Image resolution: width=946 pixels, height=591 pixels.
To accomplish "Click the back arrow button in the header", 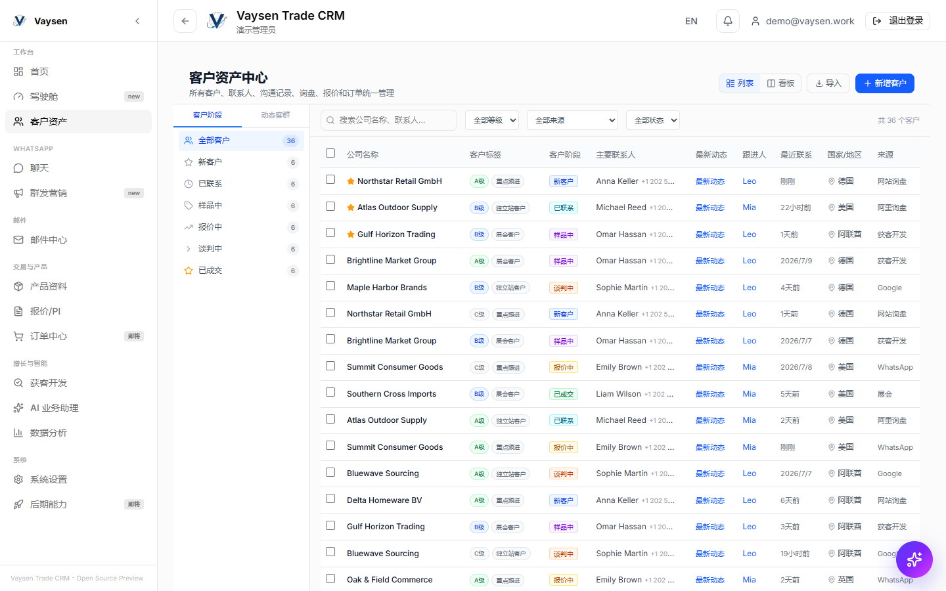I will coord(185,21).
